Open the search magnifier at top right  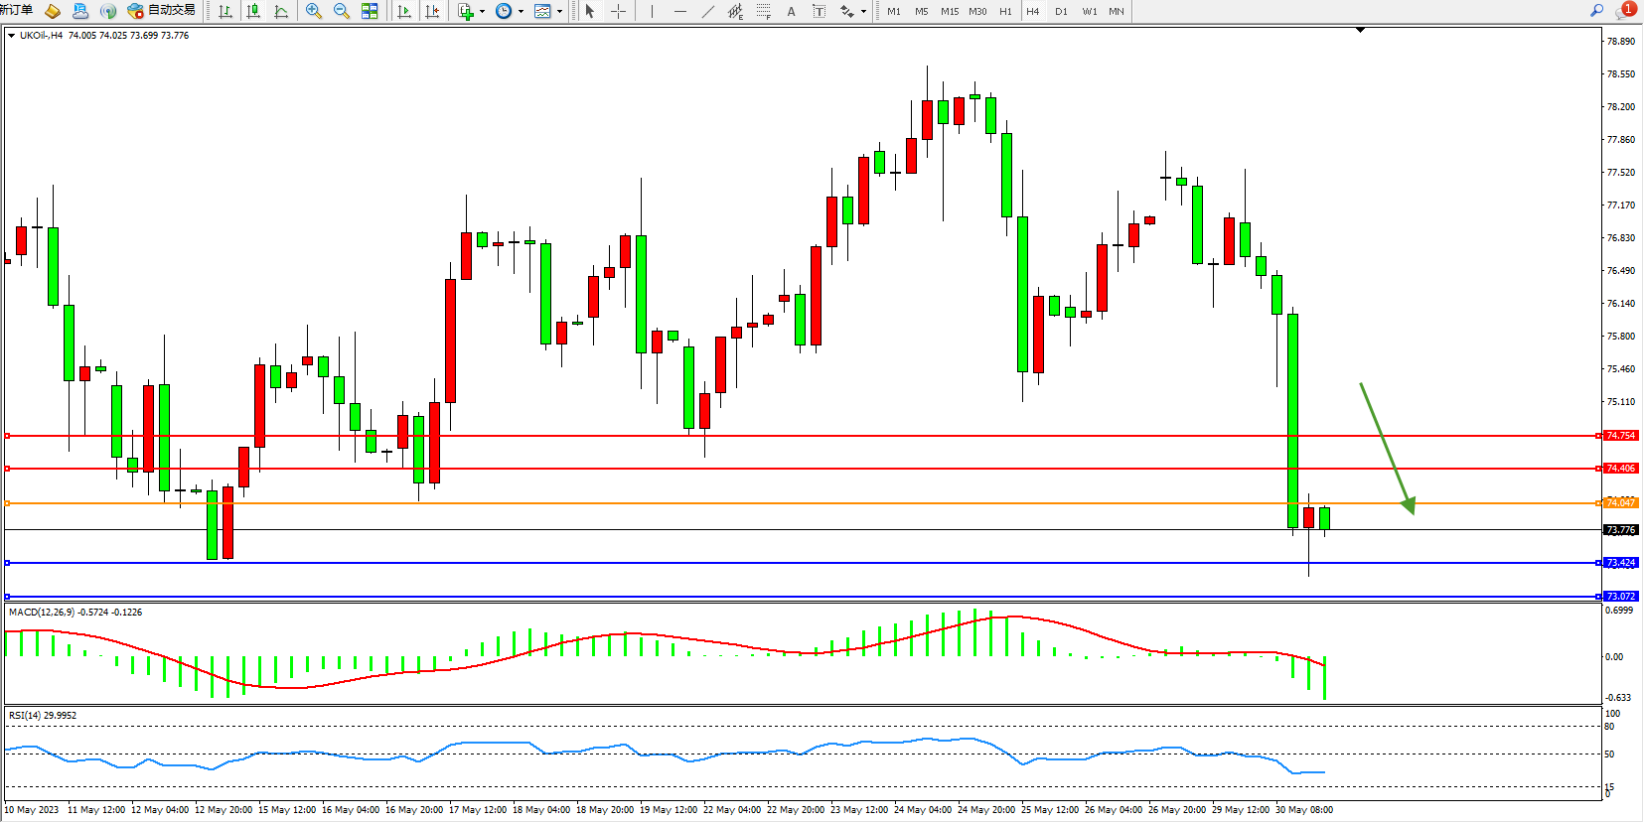[1596, 11]
